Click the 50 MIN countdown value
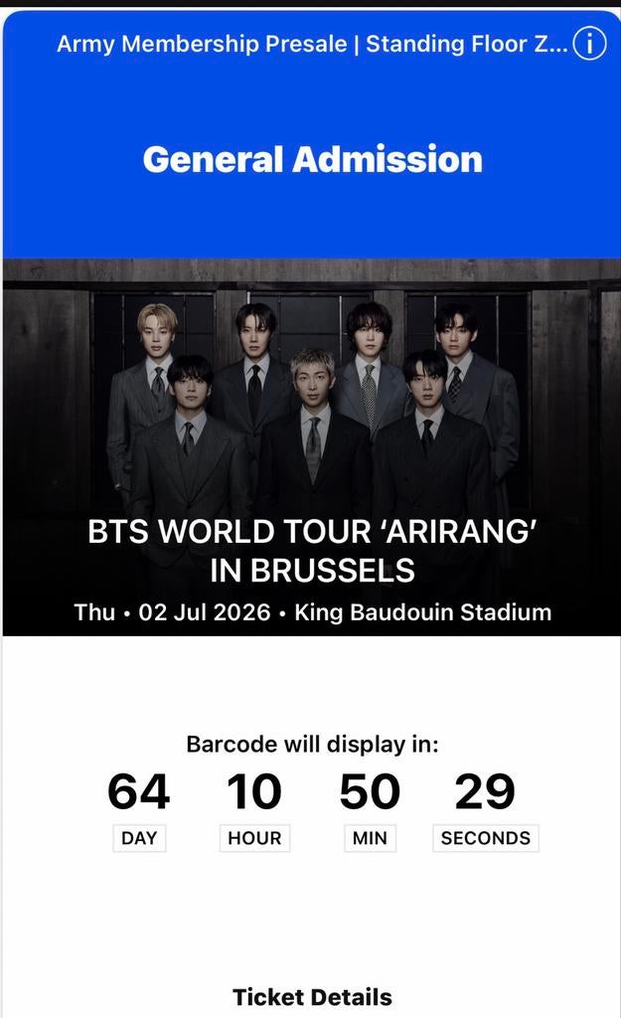Image resolution: width=621 pixels, height=1018 pixels. 370,790
